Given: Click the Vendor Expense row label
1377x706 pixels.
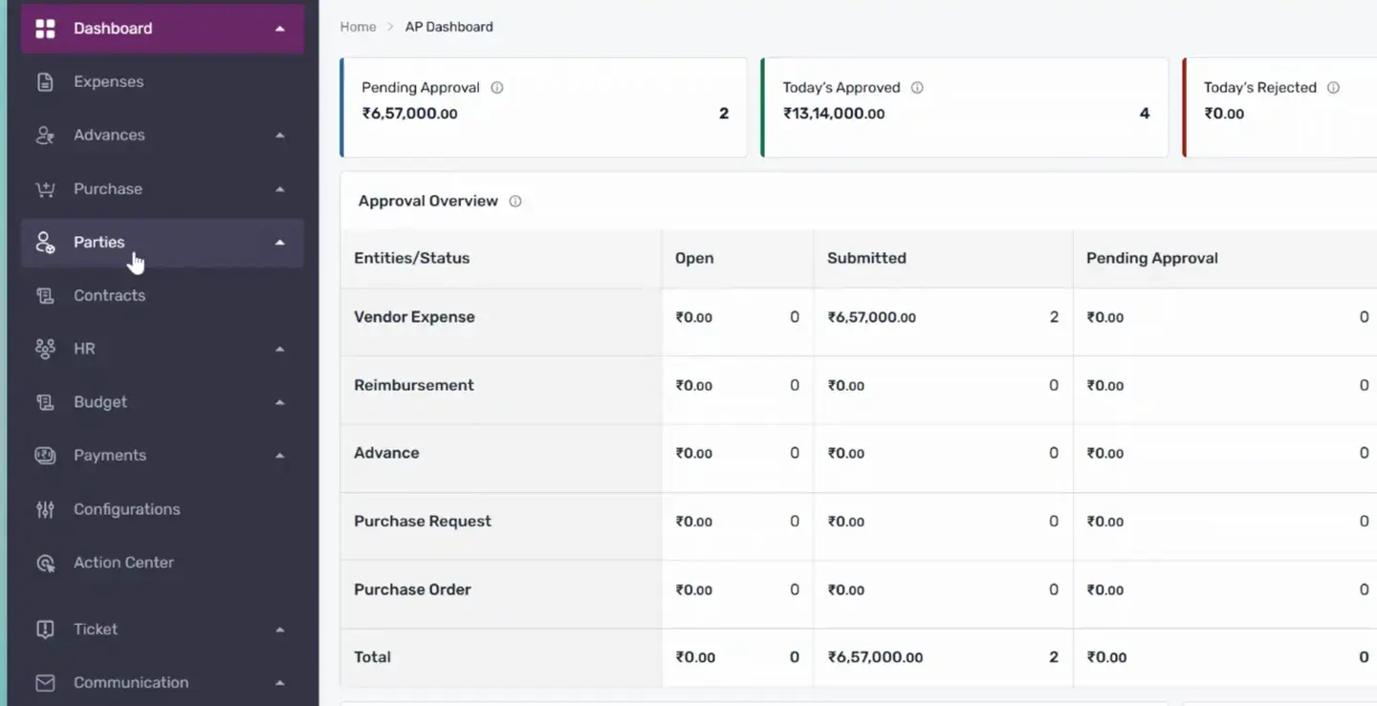Looking at the screenshot, I should pyautogui.click(x=414, y=317).
